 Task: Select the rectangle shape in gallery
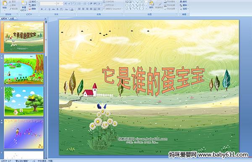point(140,2)
